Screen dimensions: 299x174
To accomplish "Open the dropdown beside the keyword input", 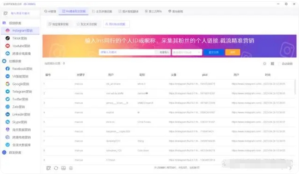I will [x=187, y=52].
